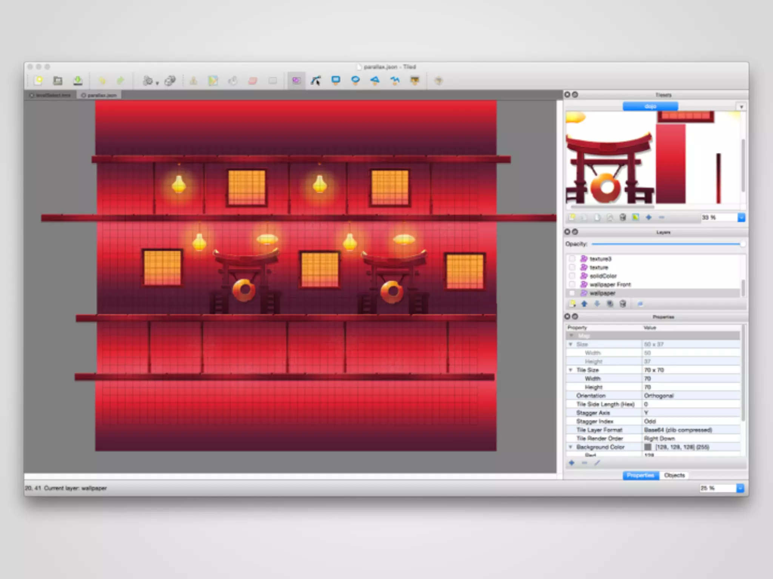Click the Edit Polygons tool icon

(316, 80)
